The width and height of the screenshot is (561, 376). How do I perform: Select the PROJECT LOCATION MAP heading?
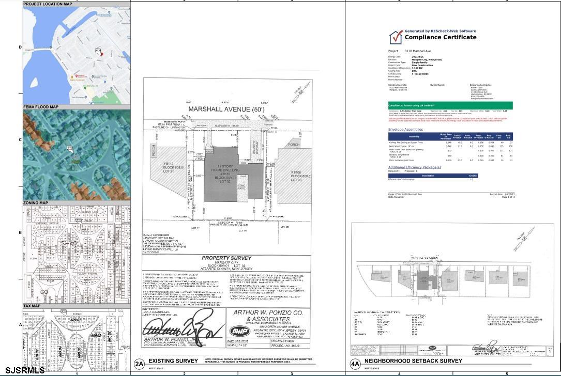click(48, 4)
